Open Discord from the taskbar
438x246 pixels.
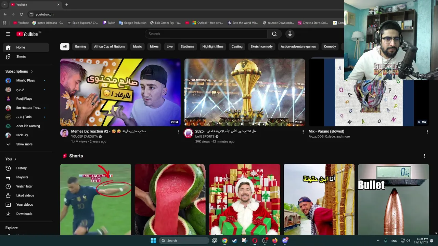[285, 241]
